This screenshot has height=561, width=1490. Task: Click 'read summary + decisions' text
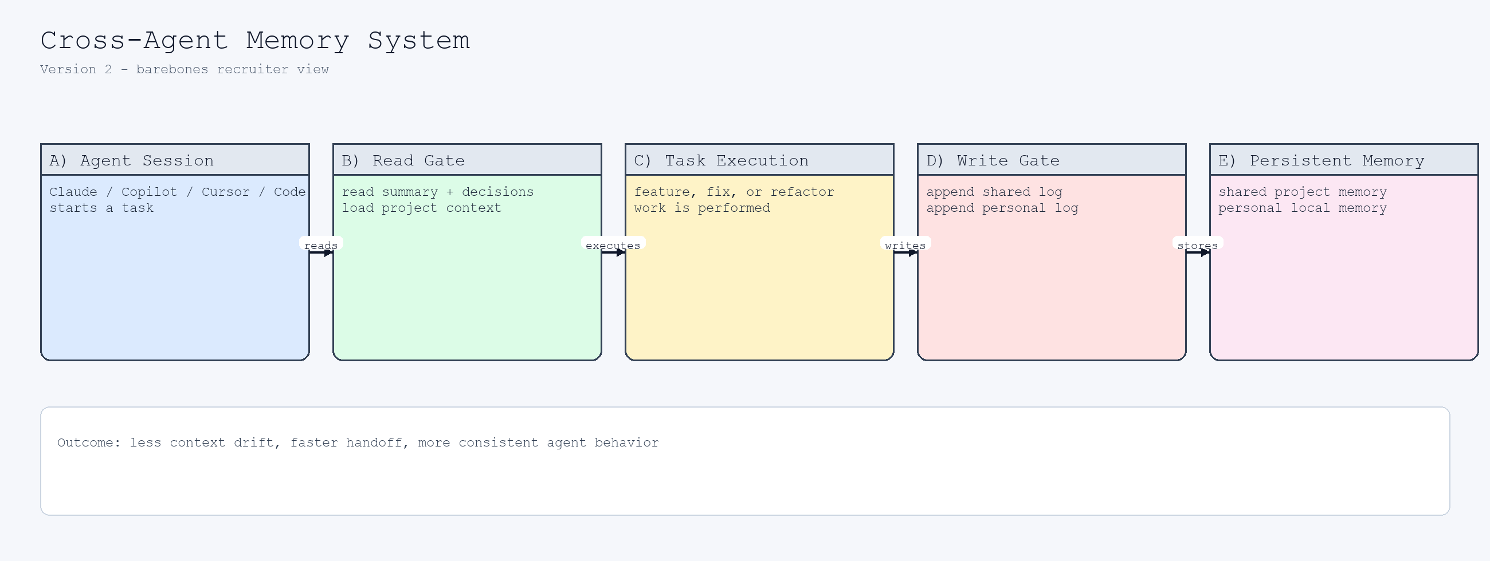pyautogui.click(x=438, y=191)
